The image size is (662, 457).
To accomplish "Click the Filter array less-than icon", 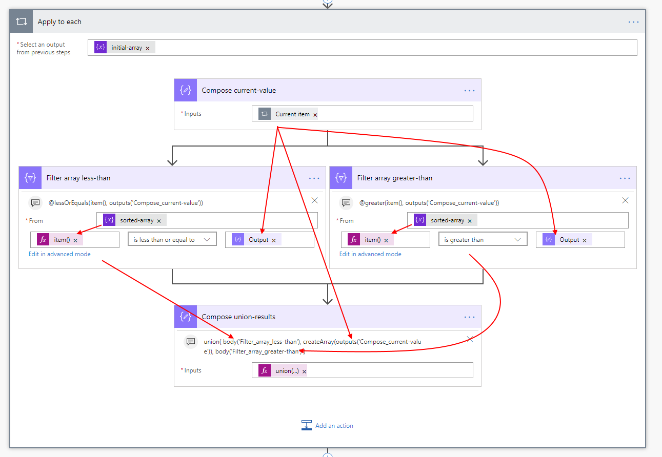I will tap(30, 178).
